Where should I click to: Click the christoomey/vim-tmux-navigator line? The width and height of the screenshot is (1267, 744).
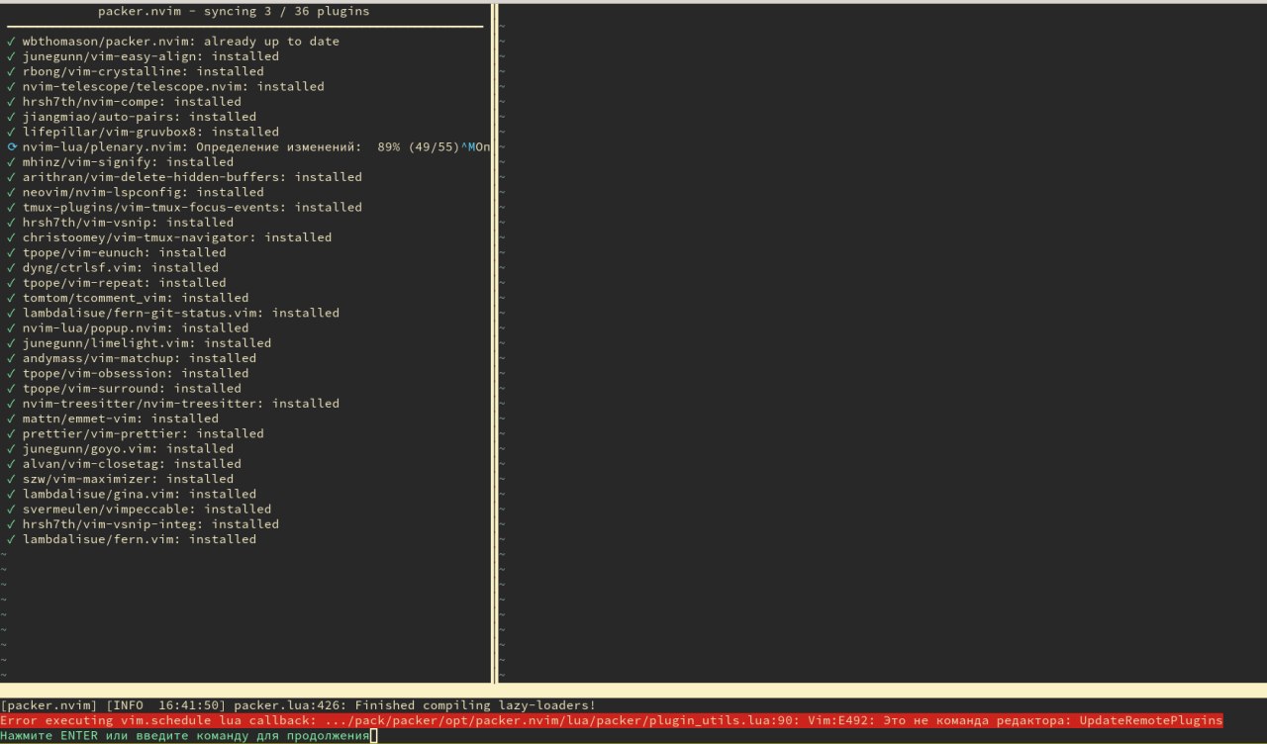tap(169, 237)
